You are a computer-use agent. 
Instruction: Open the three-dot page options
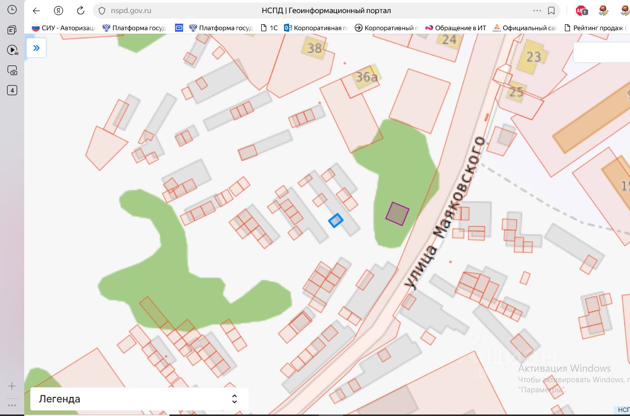pyautogui.click(x=537, y=11)
